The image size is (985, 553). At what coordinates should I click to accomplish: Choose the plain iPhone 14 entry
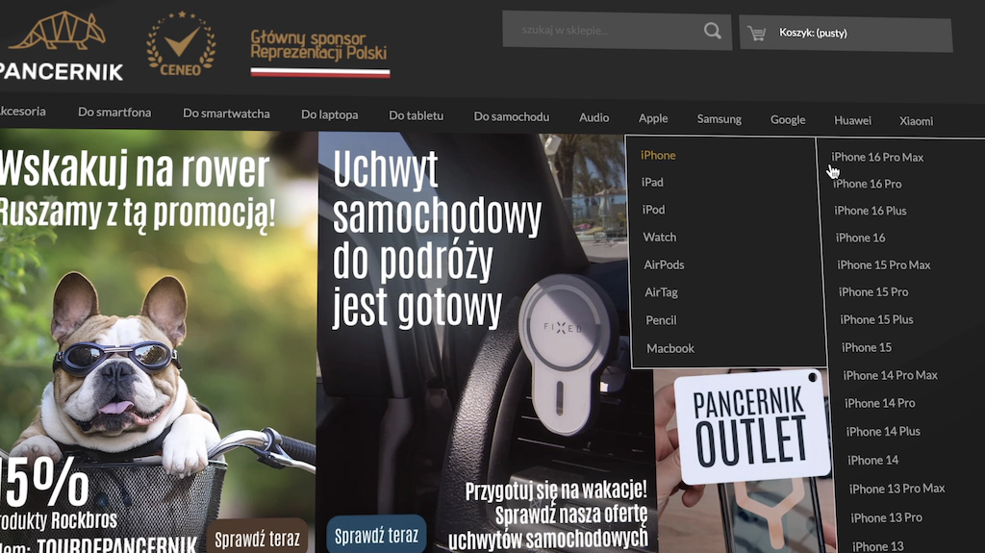(x=872, y=461)
